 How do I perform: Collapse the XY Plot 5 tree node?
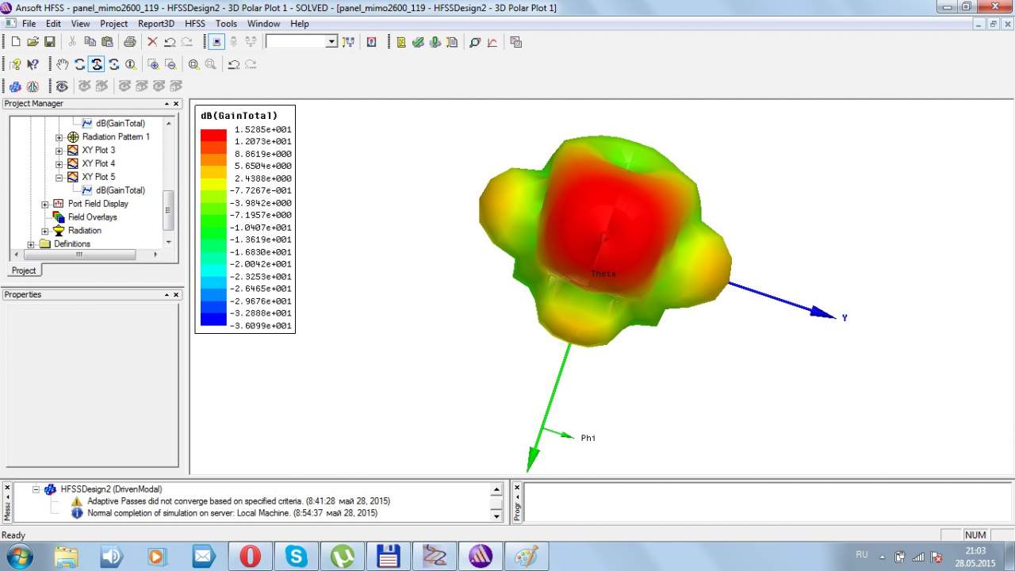click(x=59, y=177)
